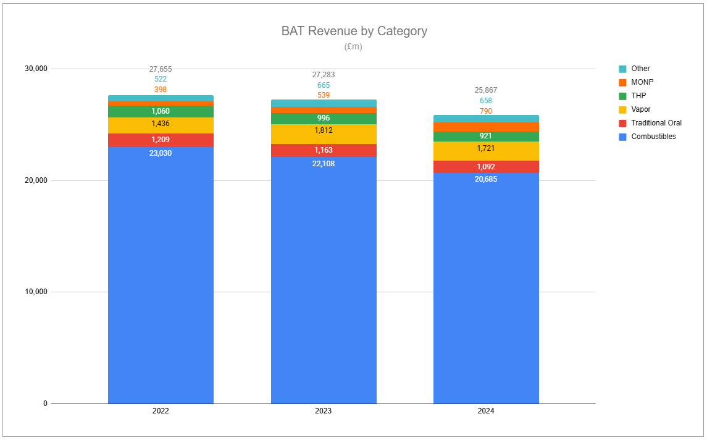Click the 2023 MONP value 539

(324, 95)
